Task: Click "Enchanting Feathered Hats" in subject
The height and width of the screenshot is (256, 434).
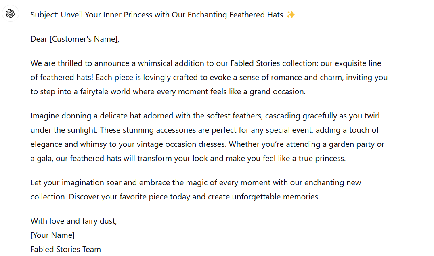Action: (x=235, y=15)
